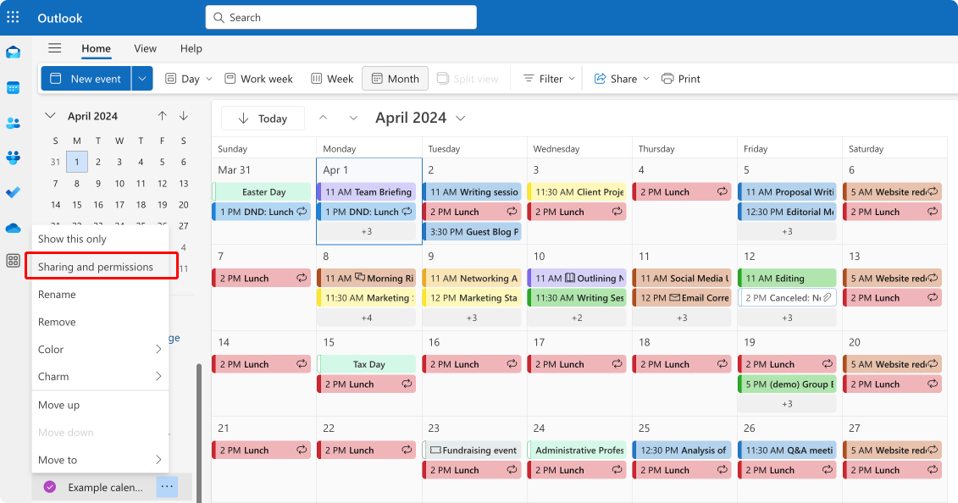Open Mail from the left sidebar
Image resolution: width=958 pixels, height=503 pixels.
tap(13, 52)
